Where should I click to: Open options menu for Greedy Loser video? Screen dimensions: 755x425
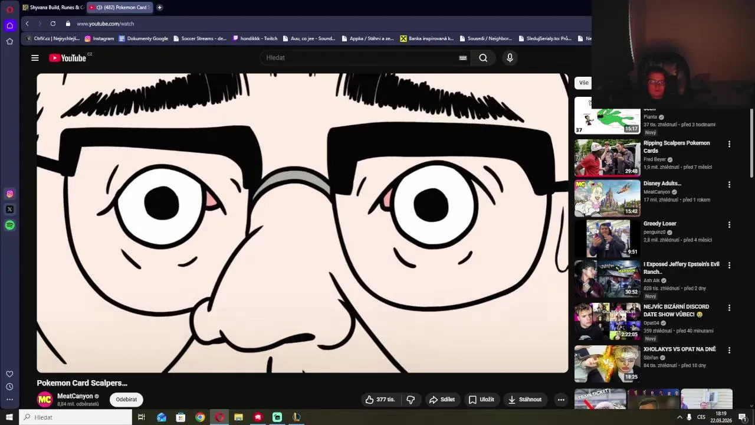729,224
